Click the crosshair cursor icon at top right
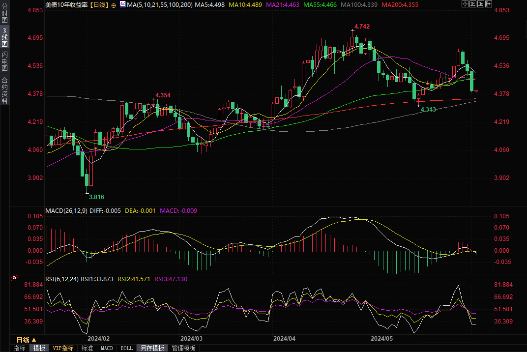 465,4
